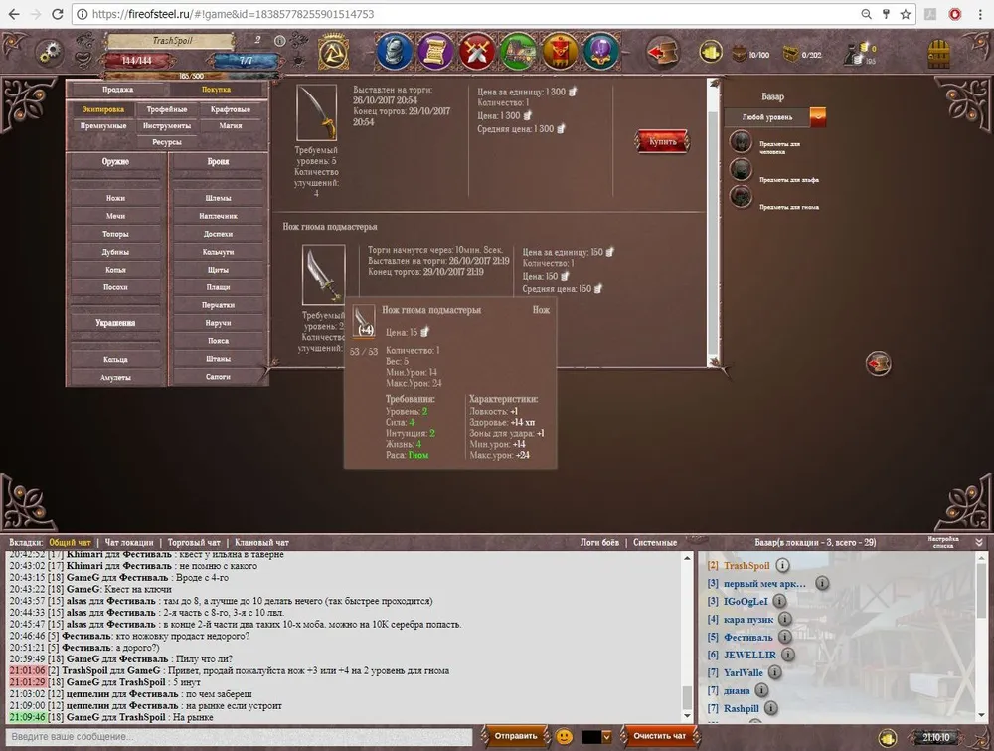The height and width of the screenshot is (751, 994).
Task: Toggle elf items filter in Bazaar panel
Action: pos(741,169)
